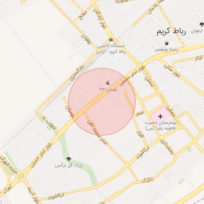Viewport: 204px width, 204px height.
Task: Click the رباط کریم city name label
Action: point(171,31)
